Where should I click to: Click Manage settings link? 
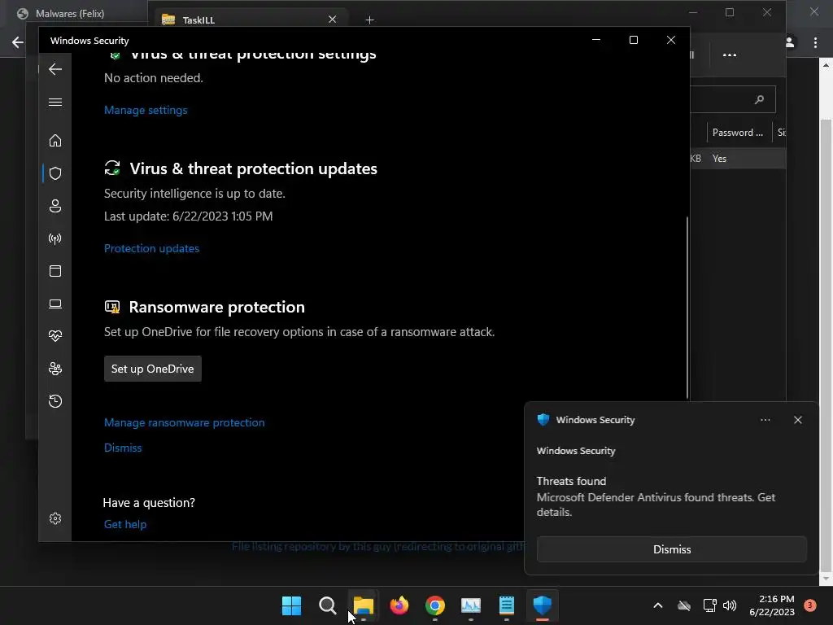pyautogui.click(x=146, y=110)
